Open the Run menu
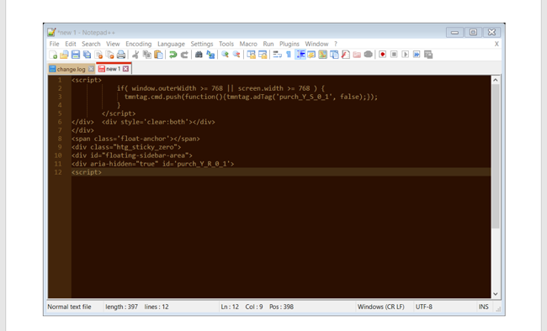547x331 pixels. pos(268,44)
